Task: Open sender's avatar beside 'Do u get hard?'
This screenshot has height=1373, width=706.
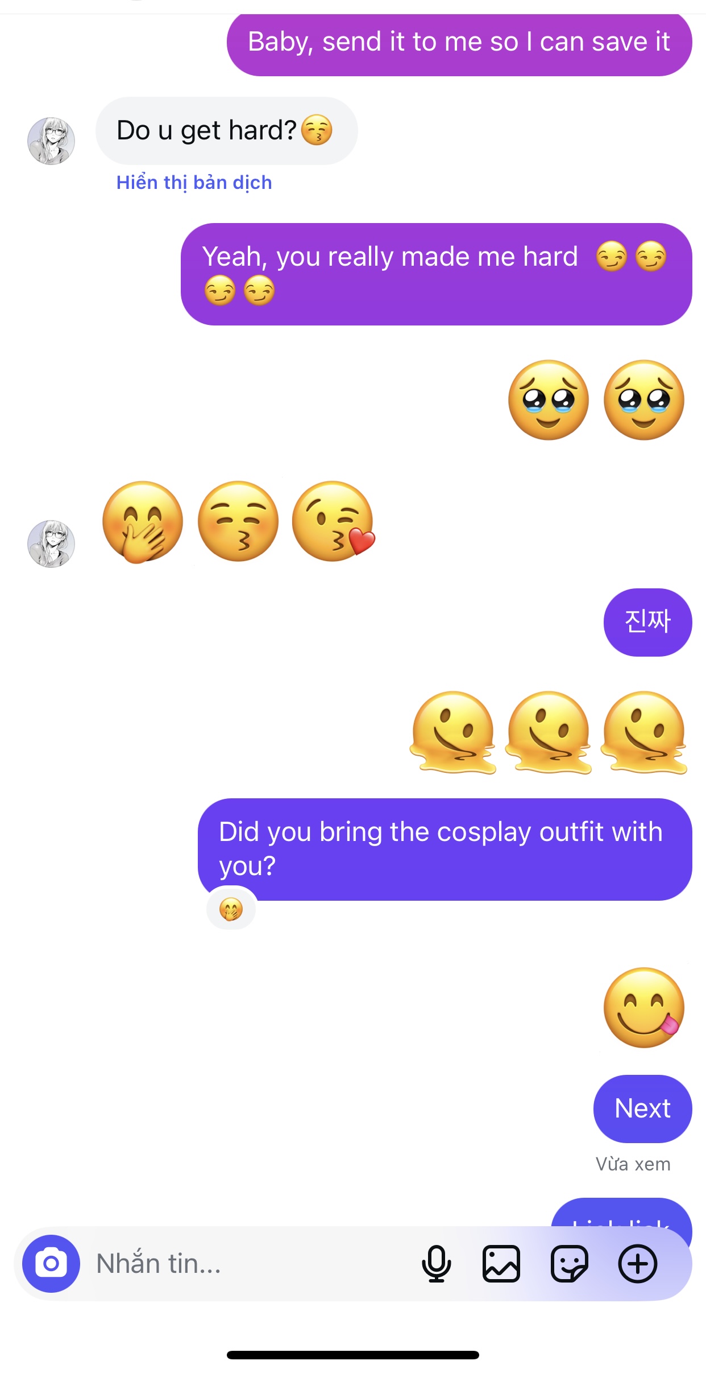Action: pyautogui.click(x=51, y=141)
